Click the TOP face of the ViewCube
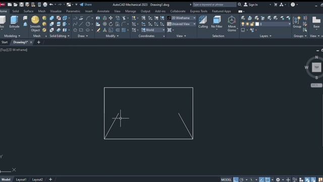Image resolution: width=323 pixels, height=182 pixels. coord(316,67)
